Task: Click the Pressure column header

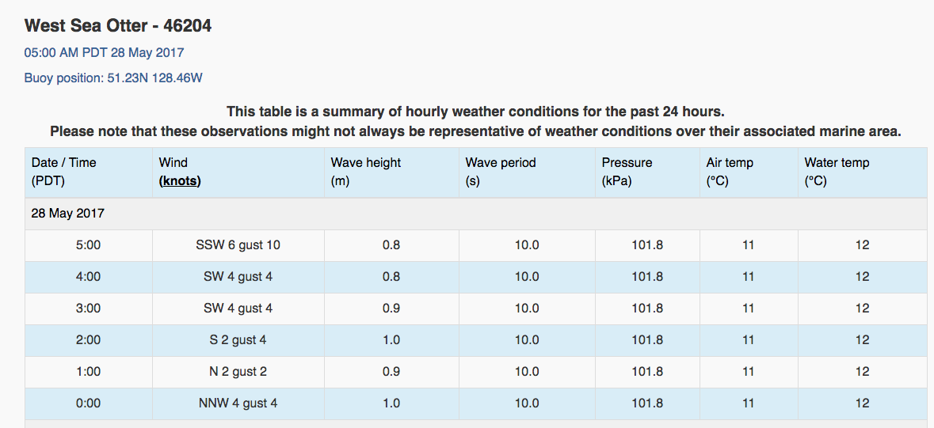Action: click(x=647, y=172)
